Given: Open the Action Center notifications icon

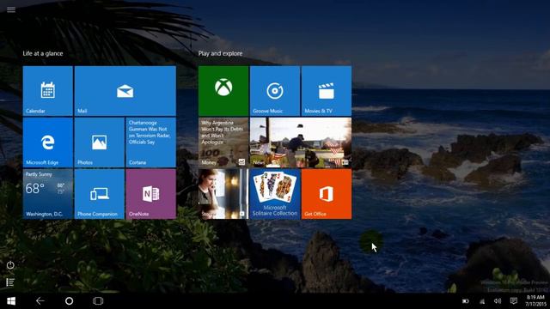Looking at the screenshot, I should [x=514, y=301].
